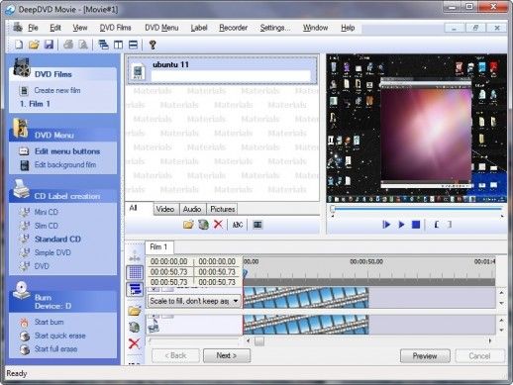Click the Open folder toolbar icon
Screen dimensions: 513x385
click(34, 45)
